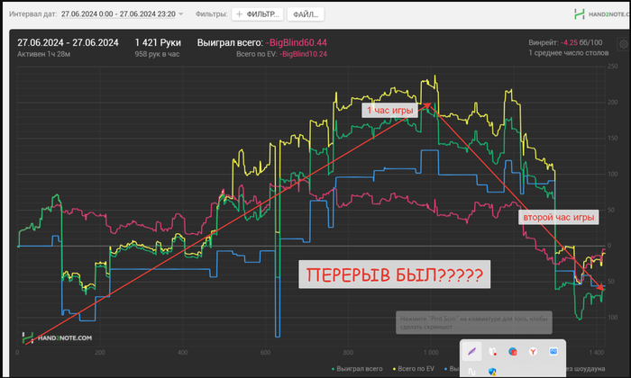Click the -BigBlind10.24 EV value

[x=303, y=54]
